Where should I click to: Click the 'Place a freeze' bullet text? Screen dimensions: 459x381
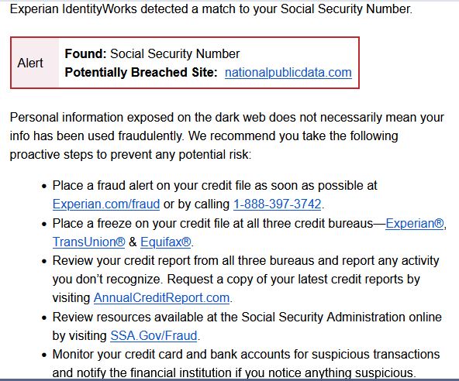click(249, 233)
